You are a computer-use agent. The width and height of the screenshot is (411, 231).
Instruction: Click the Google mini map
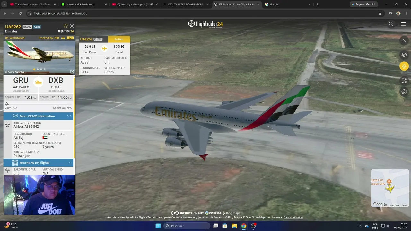tap(390, 188)
